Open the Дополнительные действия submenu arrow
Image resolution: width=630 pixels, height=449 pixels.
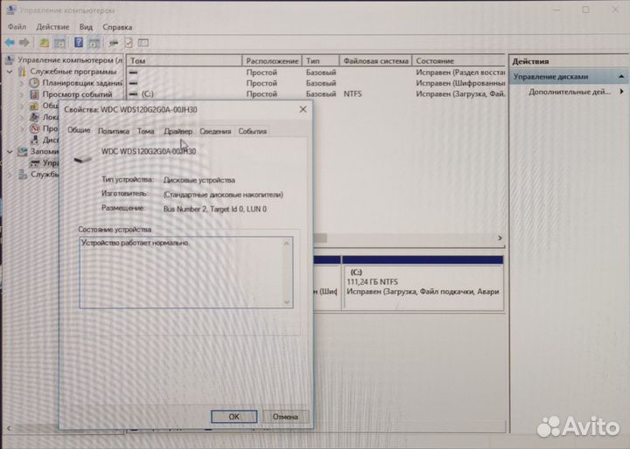[x=622, y=92]
